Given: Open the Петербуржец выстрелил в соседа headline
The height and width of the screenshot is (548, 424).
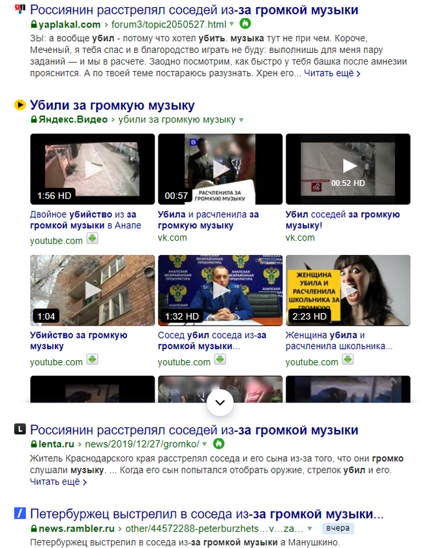Looking at the screenshot, I should click(207, 514).
